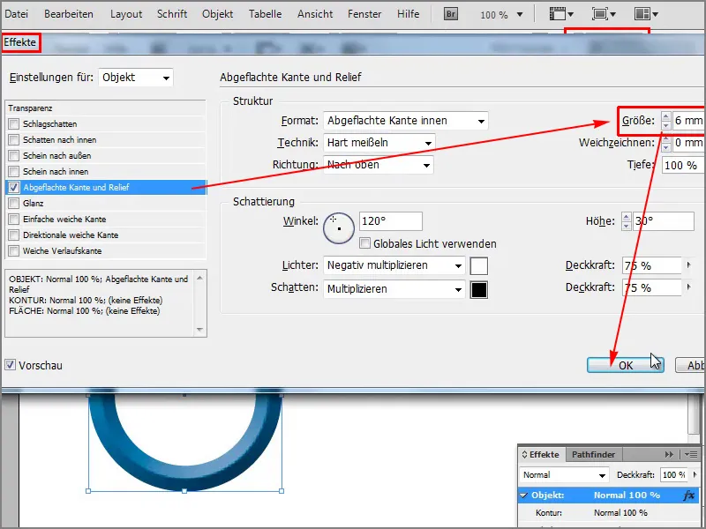The height and width of the screenshot is (529, 706).
Task: Open the Objekt menu
Action: click(x=217, y=14)
